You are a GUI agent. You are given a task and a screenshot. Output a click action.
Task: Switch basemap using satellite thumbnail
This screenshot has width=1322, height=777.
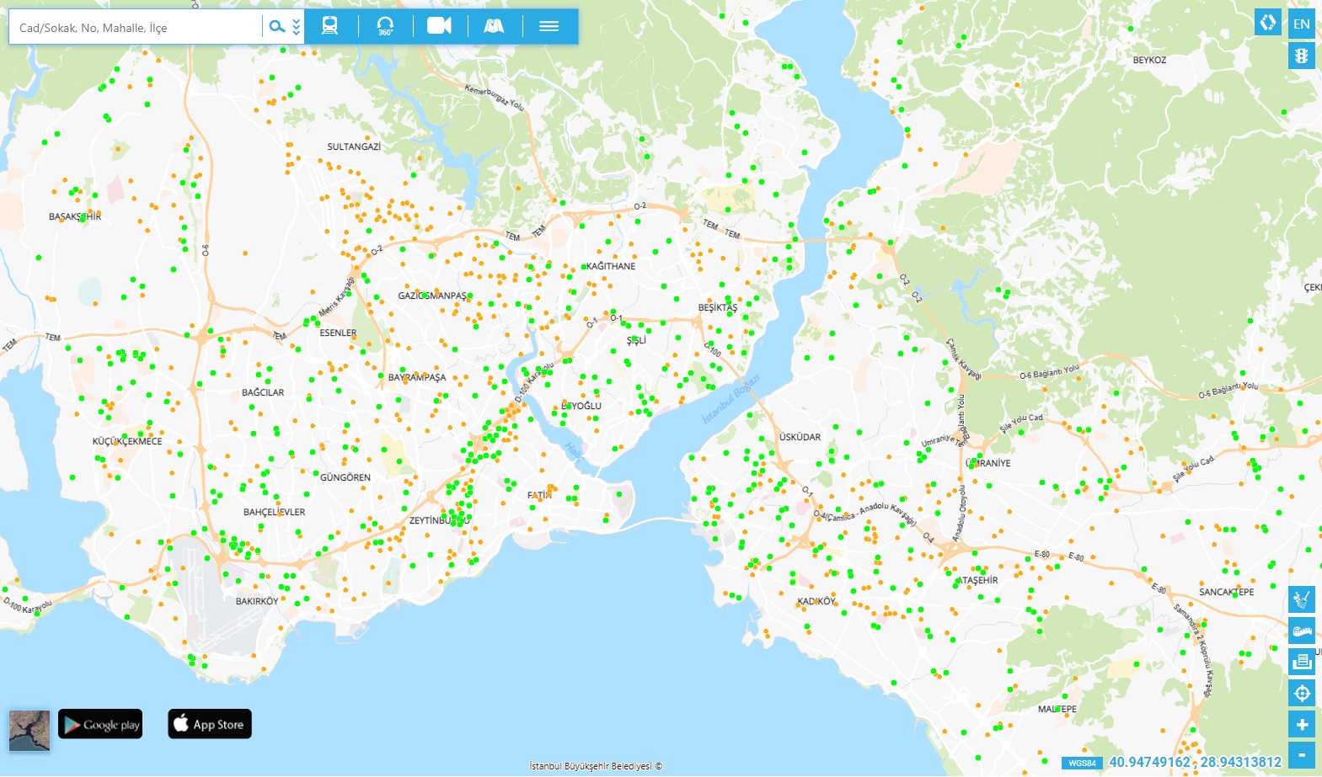[x=29, y=730]
